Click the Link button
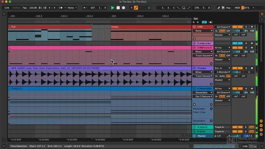The image size is (265, 149). coord(7,8)
